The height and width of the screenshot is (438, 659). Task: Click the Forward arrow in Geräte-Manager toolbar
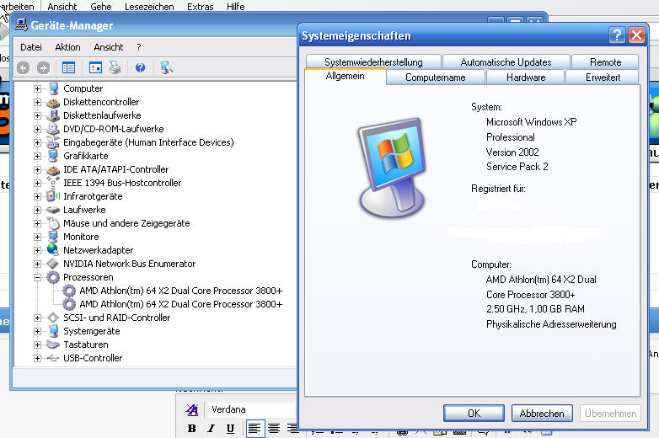point(43,67)
